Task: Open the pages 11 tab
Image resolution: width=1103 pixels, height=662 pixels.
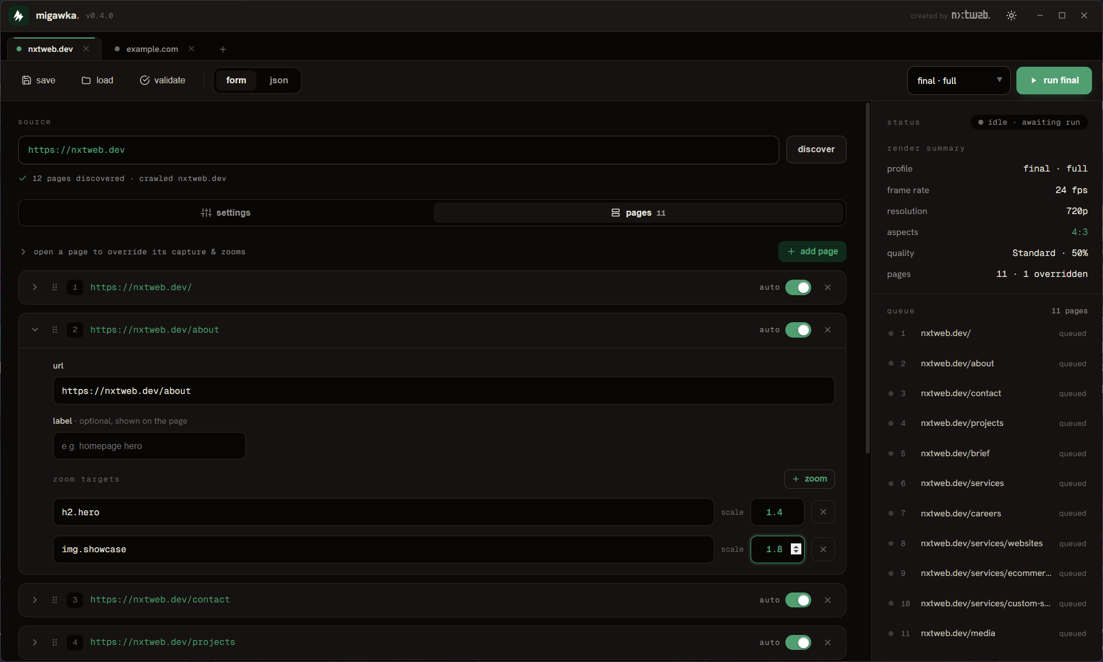Action: [638, 213]
